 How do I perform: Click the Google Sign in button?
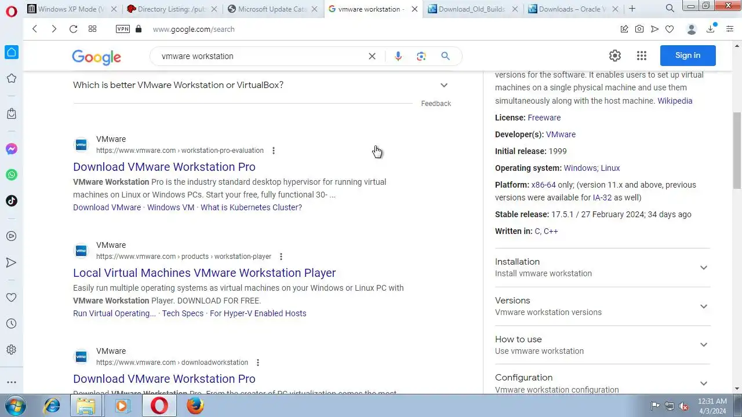[x=688, y=56]
